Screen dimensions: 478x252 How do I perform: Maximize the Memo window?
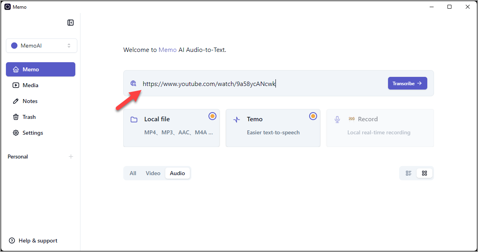click(x=449, y=7)
